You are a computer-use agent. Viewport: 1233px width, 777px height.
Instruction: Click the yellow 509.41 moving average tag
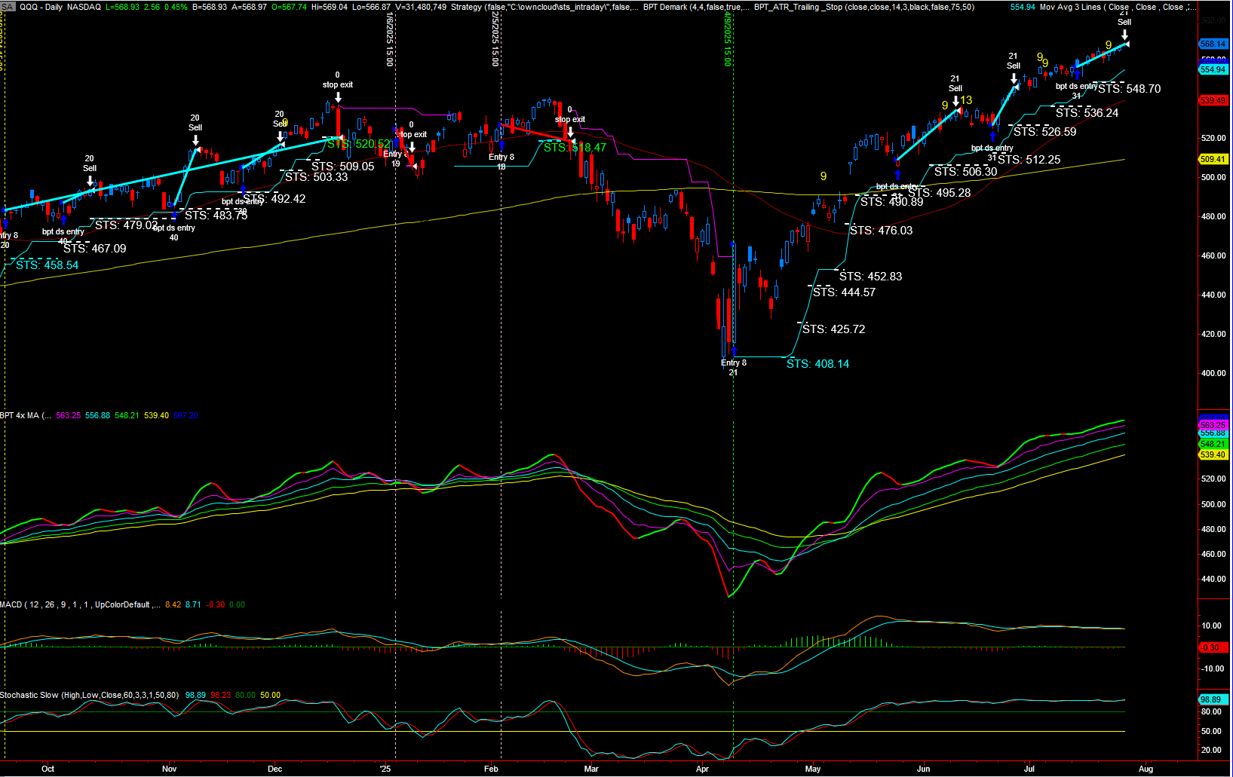point(1213,159)
